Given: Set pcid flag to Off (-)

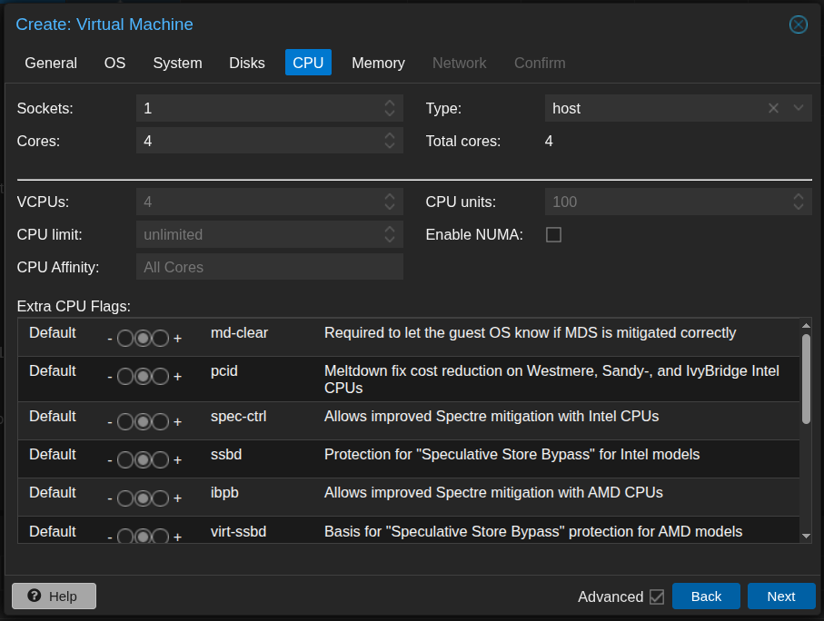Looking at the screenshot, I should (x=125, y=376).
